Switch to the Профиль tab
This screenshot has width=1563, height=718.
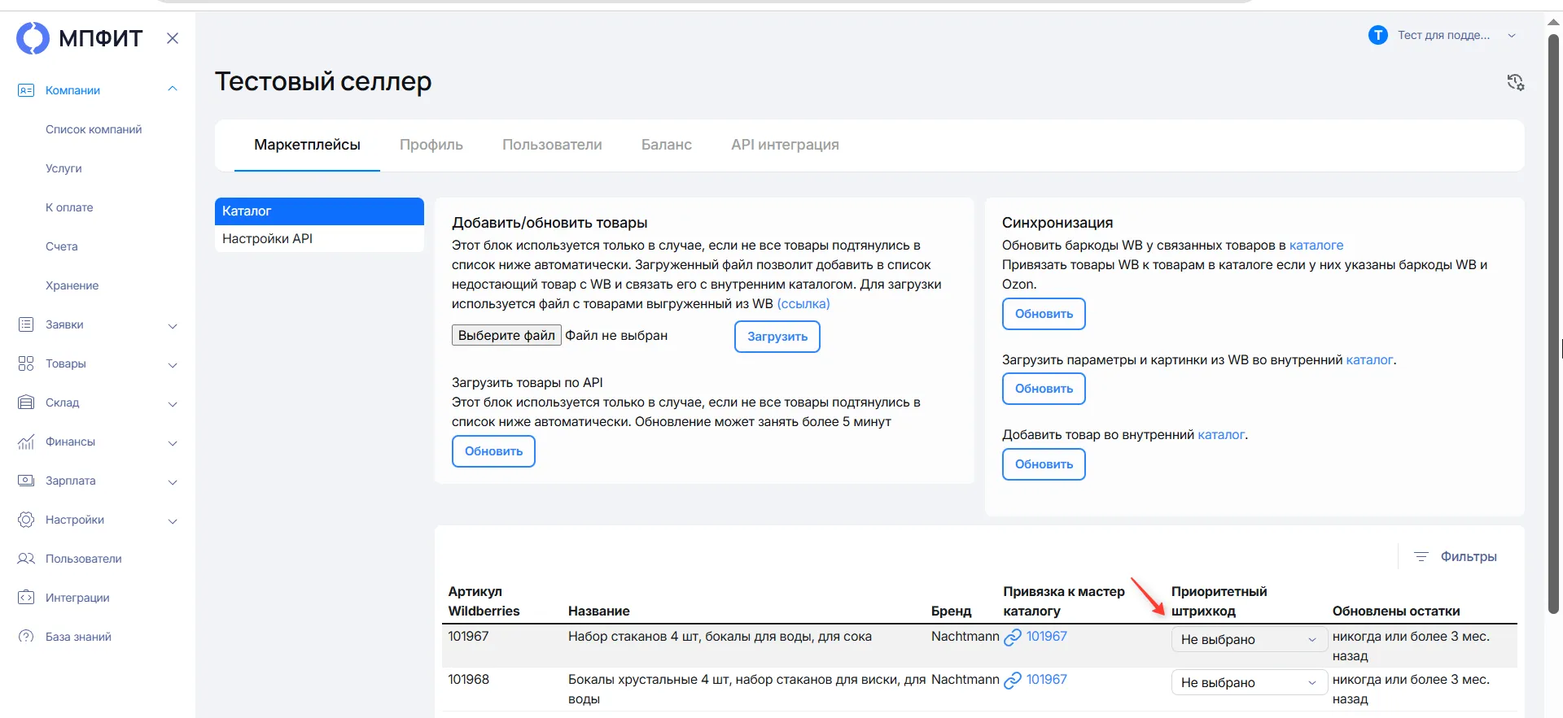431,145
